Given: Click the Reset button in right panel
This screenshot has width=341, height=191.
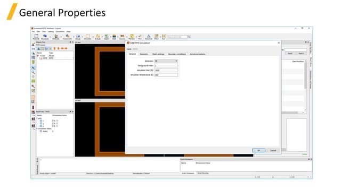Looking at the screenshot, I should pyautogui.click(x=290, y=53).
